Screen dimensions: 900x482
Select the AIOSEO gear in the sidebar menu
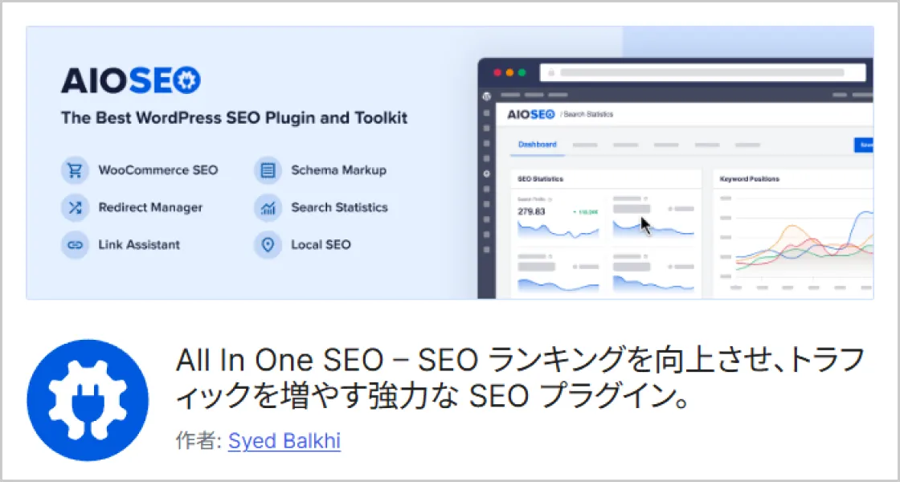(x=488, y=173)
